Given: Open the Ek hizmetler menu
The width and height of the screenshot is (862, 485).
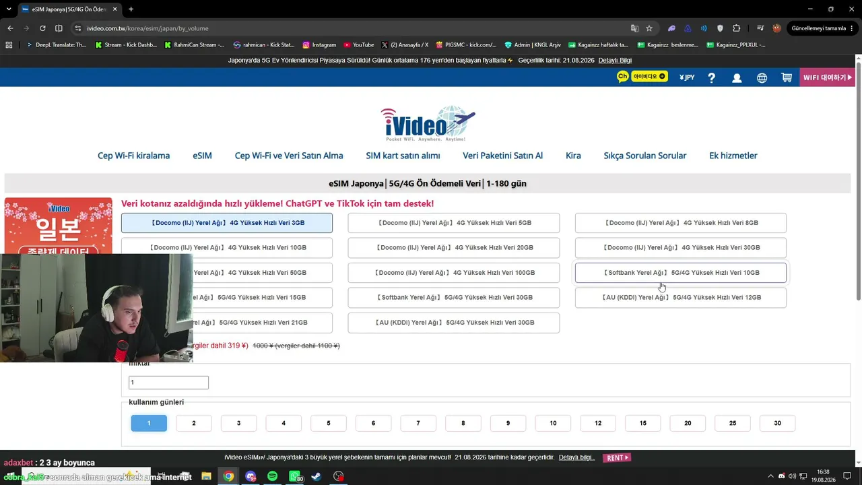Looking at the screenshot, I should pyautogui.click(x=733, y=156).
